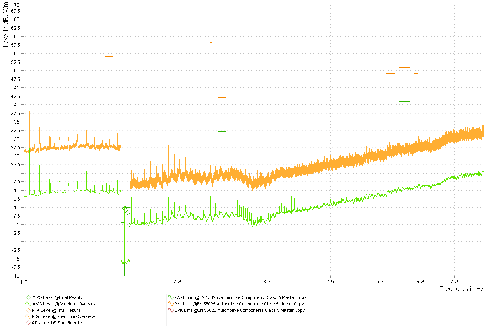Click the orange wave icon for PK+ Level Spectrum Overview
This screenshot has width=486, height=330.
(x=28, y=316)
